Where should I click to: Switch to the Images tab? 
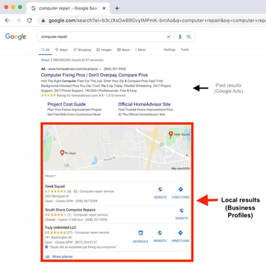[x=104, y=50]
